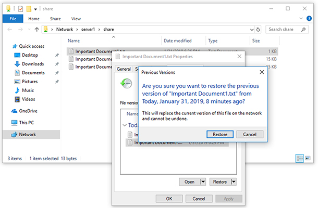Image resolution: width=318 pixels, height=208 pixels.
Task: Click the Search share input box
Action: 284,30
